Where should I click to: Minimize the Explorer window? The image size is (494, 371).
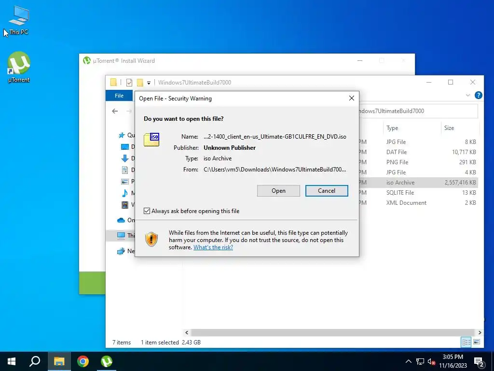click(x=429, y=82)
